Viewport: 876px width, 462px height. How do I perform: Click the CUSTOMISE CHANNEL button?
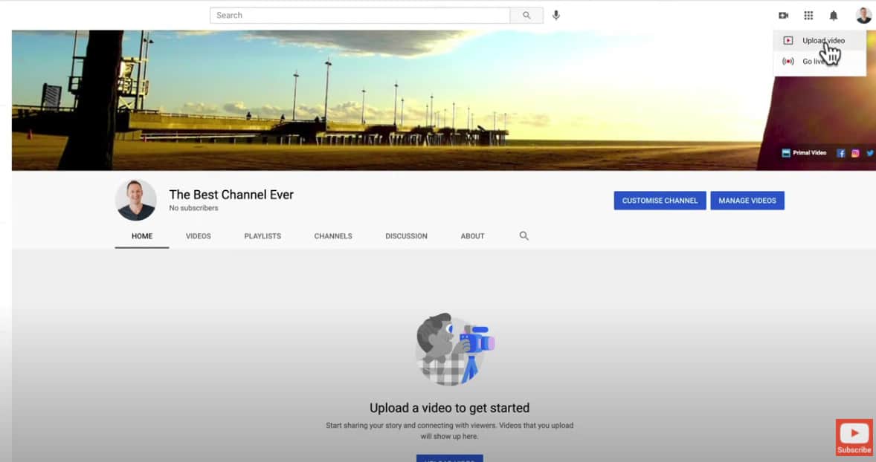(x=659, y=201)
